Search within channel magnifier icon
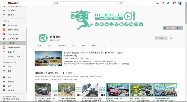This screenshot has height=102, width=187. click(104, 46)
